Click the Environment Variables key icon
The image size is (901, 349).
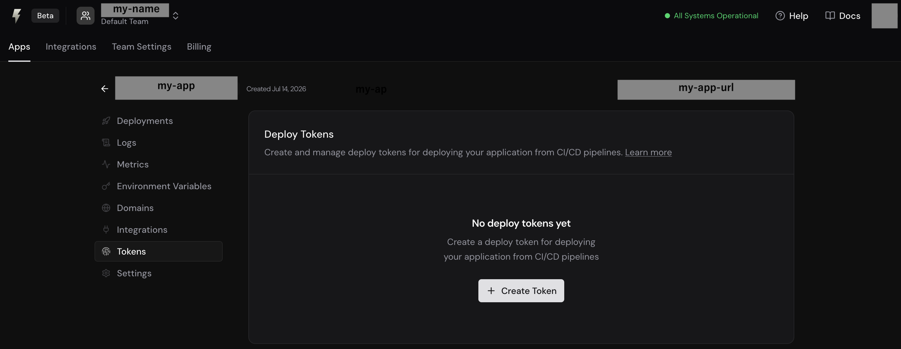(106, 186)
